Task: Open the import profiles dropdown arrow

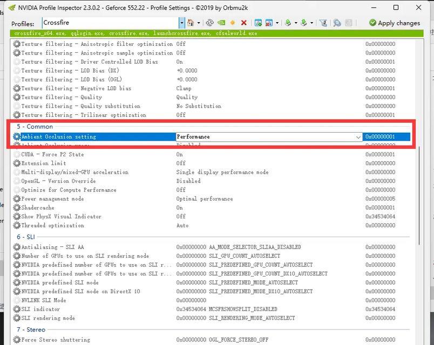Action: (311, 23)
